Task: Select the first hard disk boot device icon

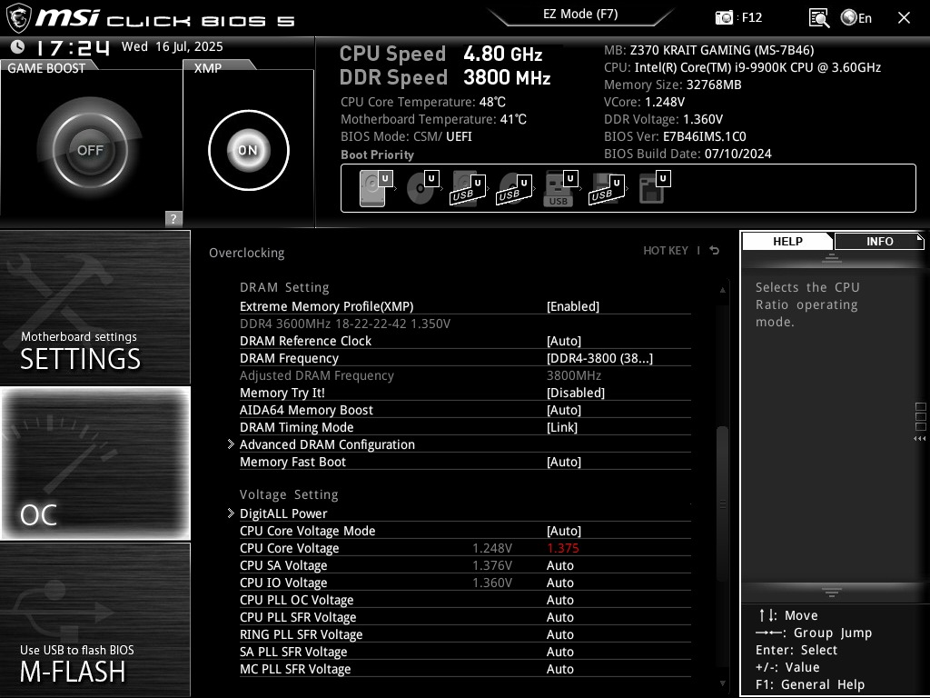Action: coord(376,188)
